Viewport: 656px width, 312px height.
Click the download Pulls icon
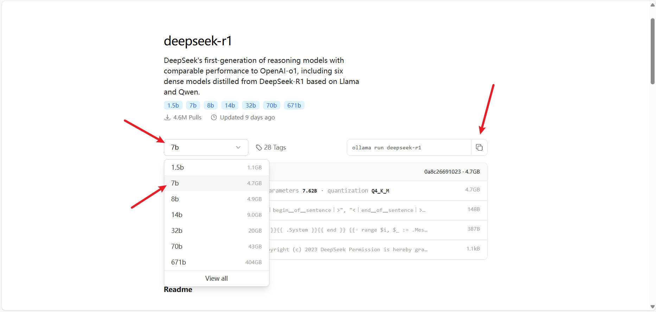point(167,117)
